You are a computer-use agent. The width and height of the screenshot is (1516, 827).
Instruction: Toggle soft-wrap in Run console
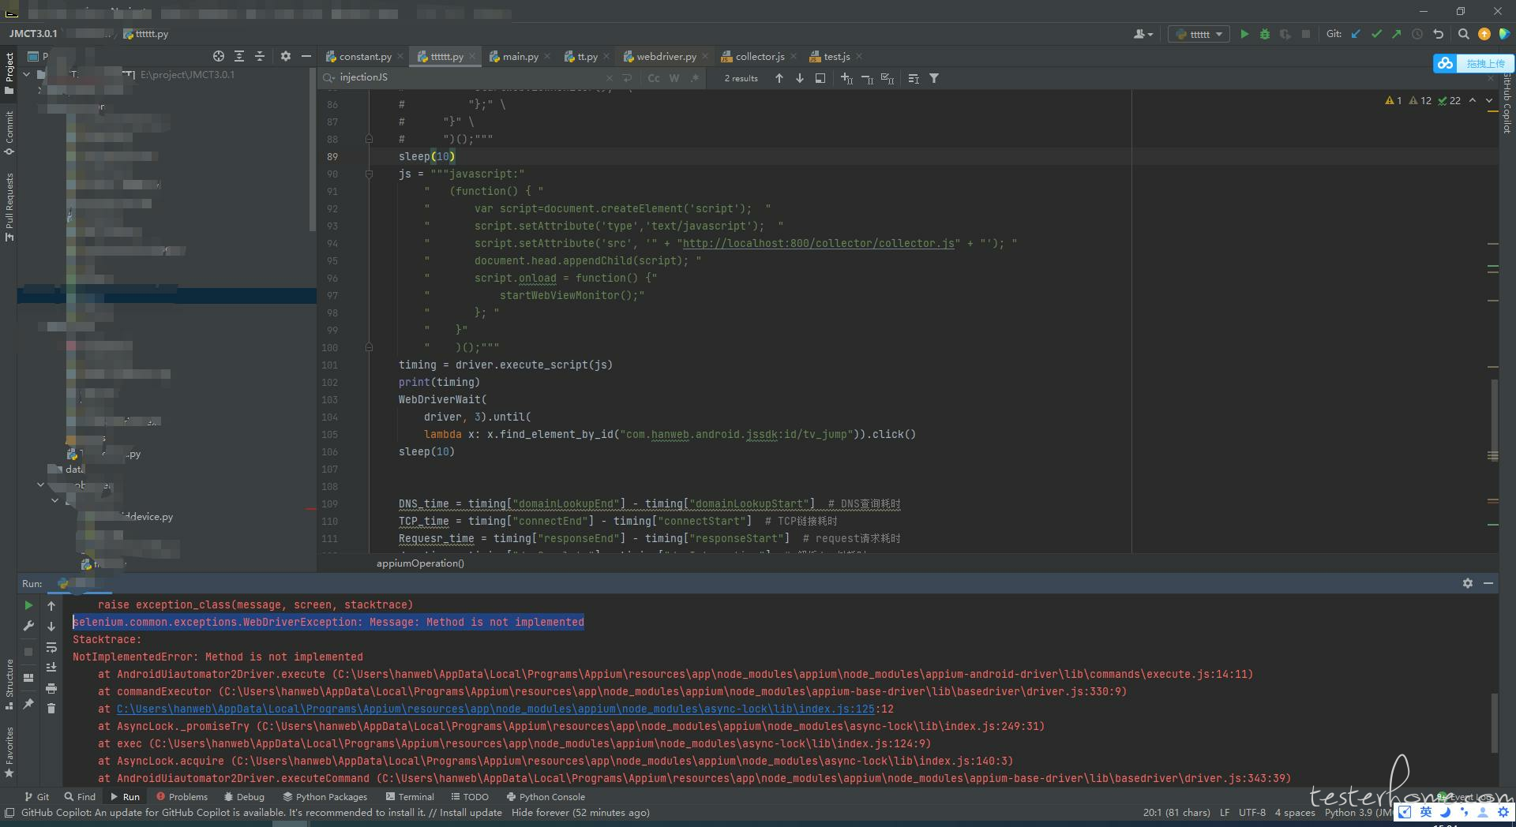click(x=51, y=647)
